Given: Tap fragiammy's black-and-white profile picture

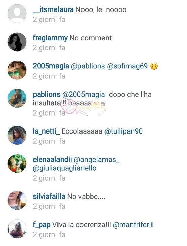Looking at the screenshot, I should point(17,42).
